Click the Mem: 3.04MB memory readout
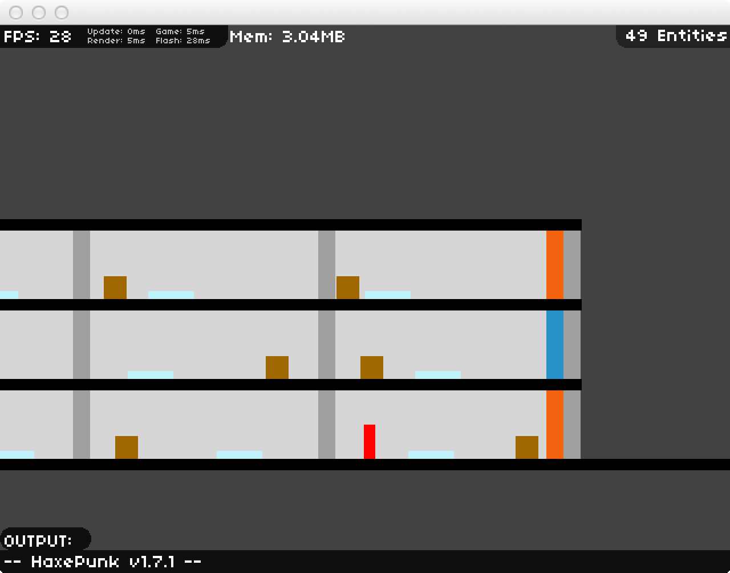Image resolution: width=730 pixels, height=573 pixels. 287,37
